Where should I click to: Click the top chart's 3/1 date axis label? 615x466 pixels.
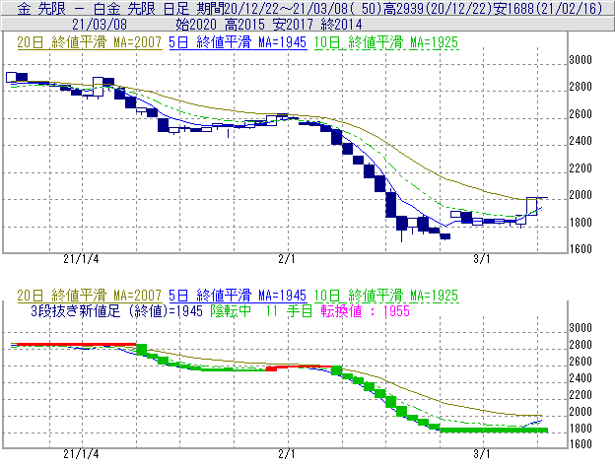click(482, 259)
